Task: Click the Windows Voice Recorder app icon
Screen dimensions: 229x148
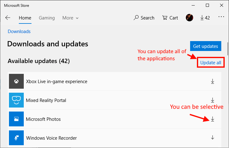Action: point(16,138)
